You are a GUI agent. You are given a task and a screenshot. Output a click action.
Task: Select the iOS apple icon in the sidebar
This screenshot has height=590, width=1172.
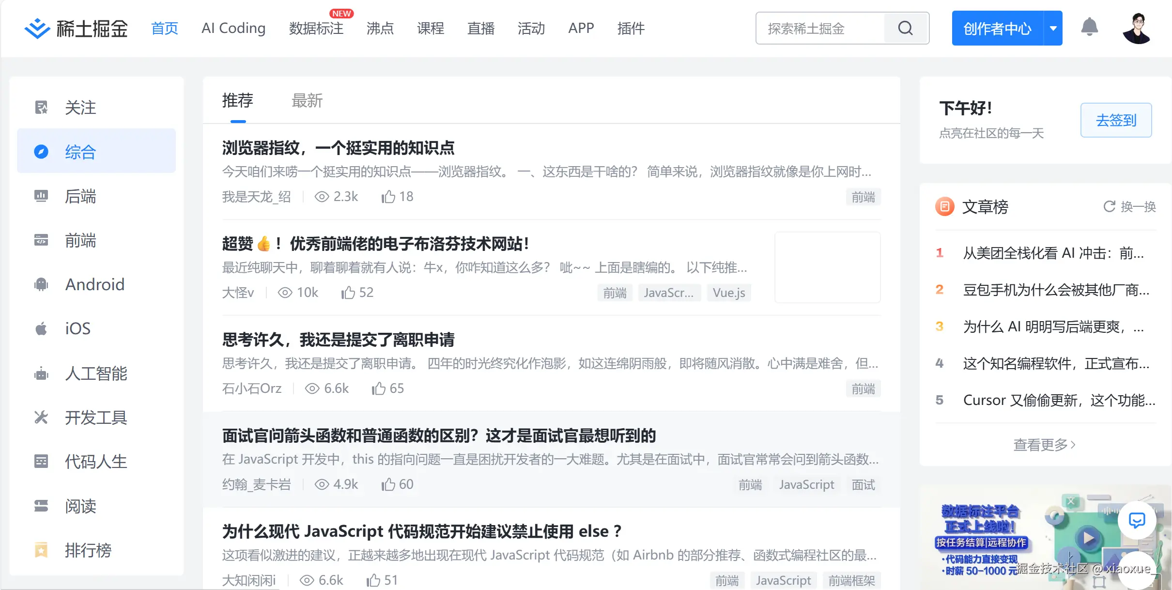point(41,328)
